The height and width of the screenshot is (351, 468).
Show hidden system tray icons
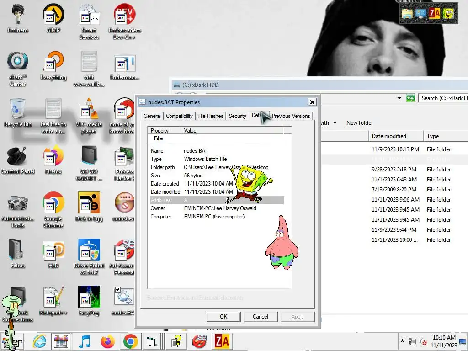tap(402, 340)
